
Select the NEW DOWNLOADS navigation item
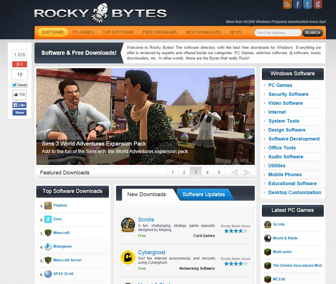click(203, 32)
